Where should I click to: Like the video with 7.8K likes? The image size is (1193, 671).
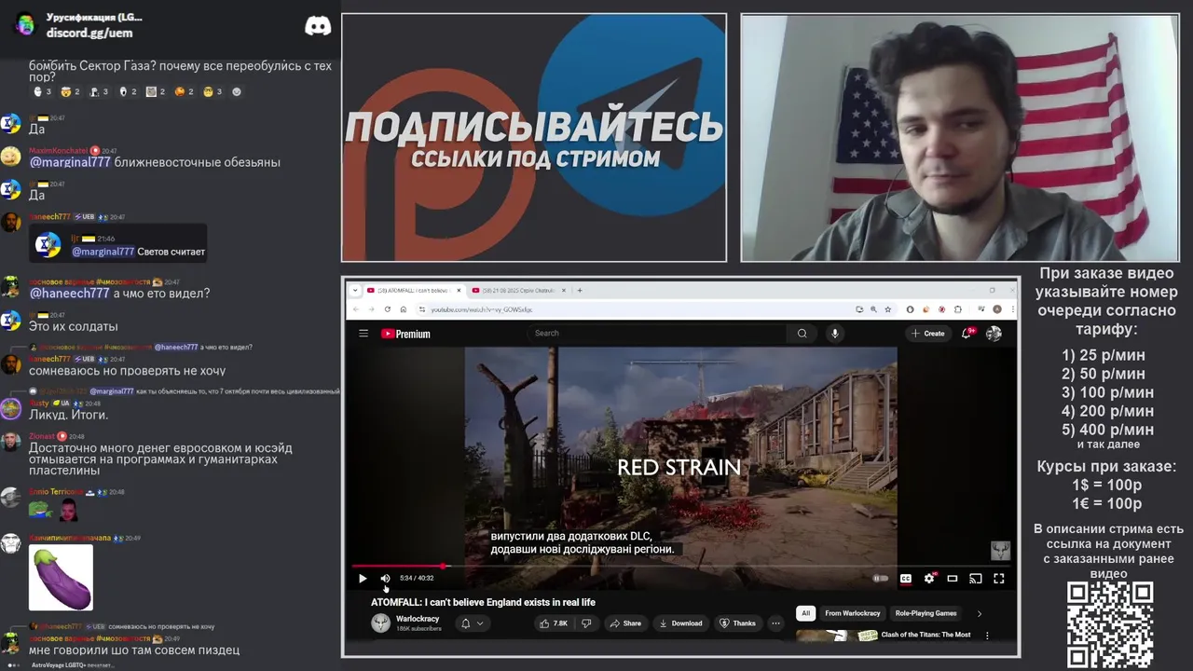[x=554, y=623]
